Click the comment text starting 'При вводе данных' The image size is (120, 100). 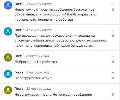click(x=61, y=40)
